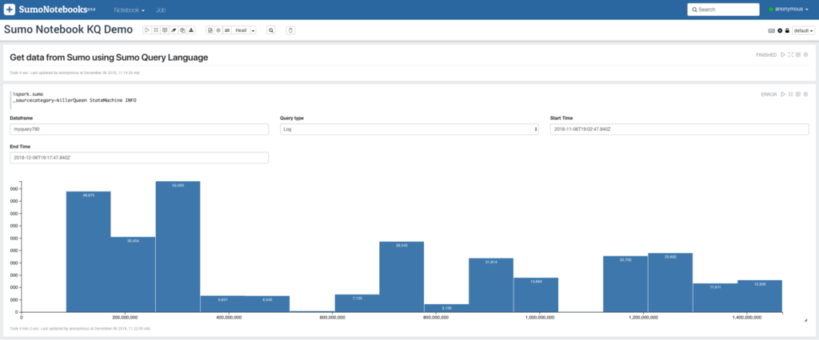819x340 pixels.
Task: Click the FINISHED status label
Action: [766, 55]
